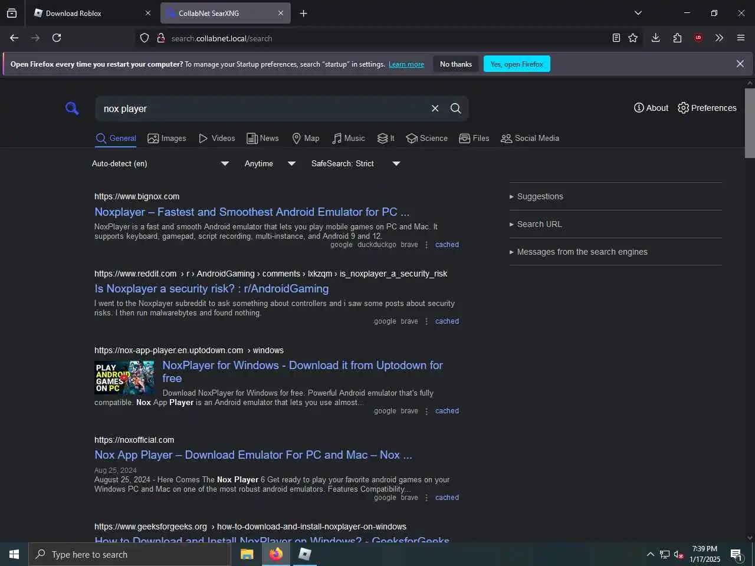Screen dimensions: 755x566
Task: Clear the search query with X icon
Action: pos(435,108)
